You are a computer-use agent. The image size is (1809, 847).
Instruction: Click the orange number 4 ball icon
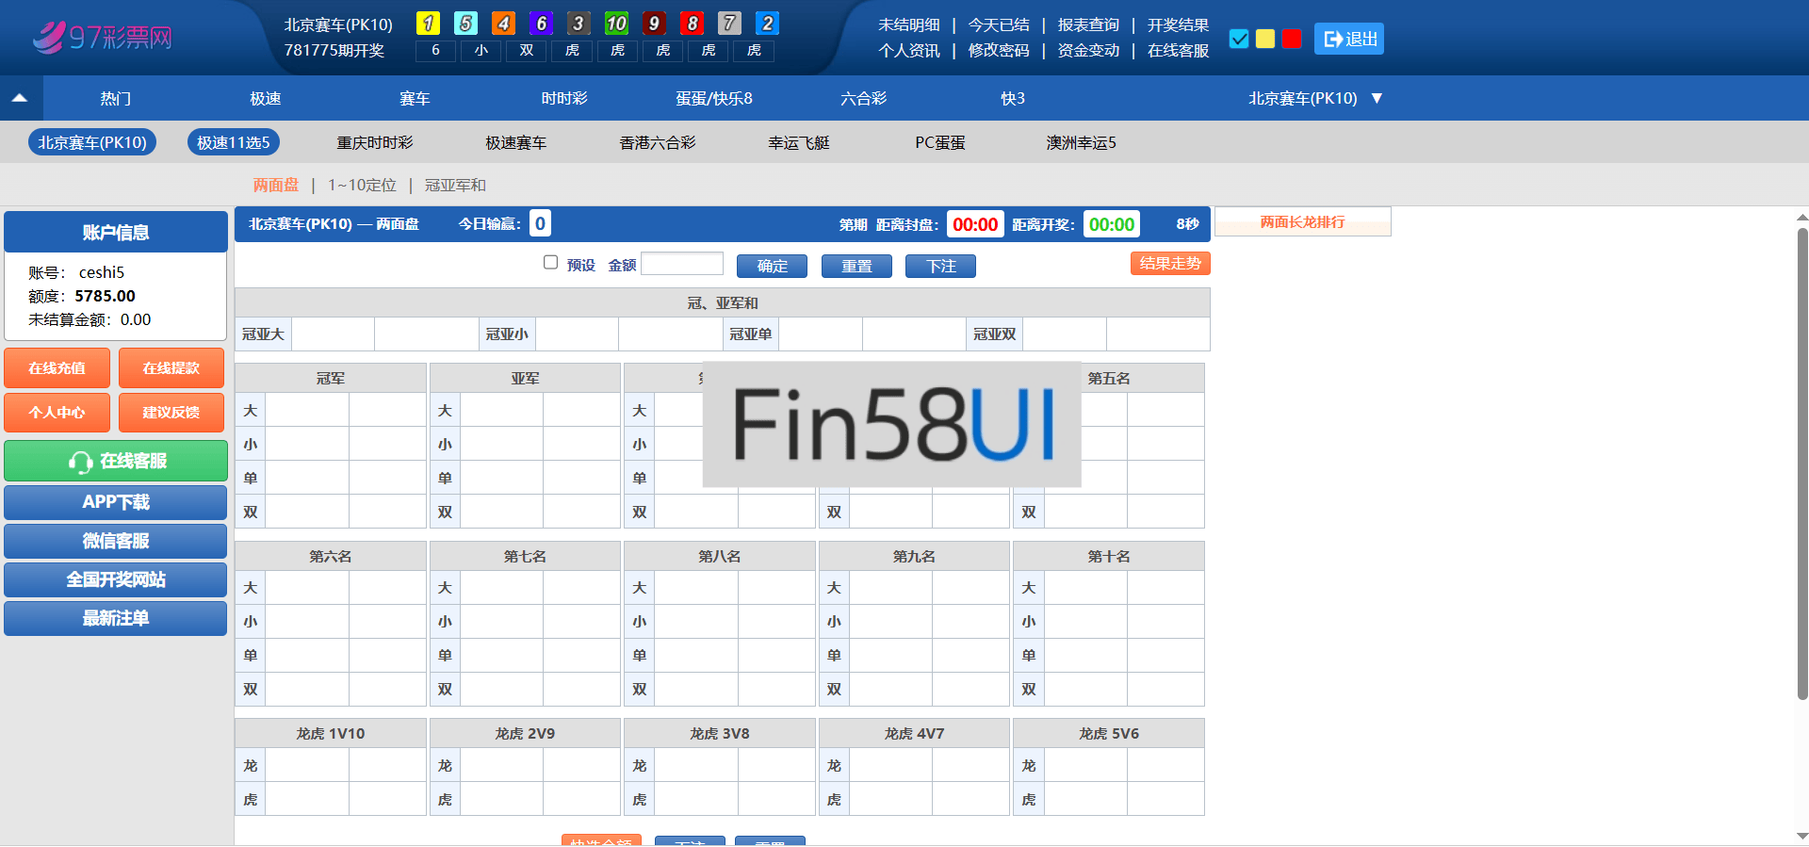click(x=503, y=24)
